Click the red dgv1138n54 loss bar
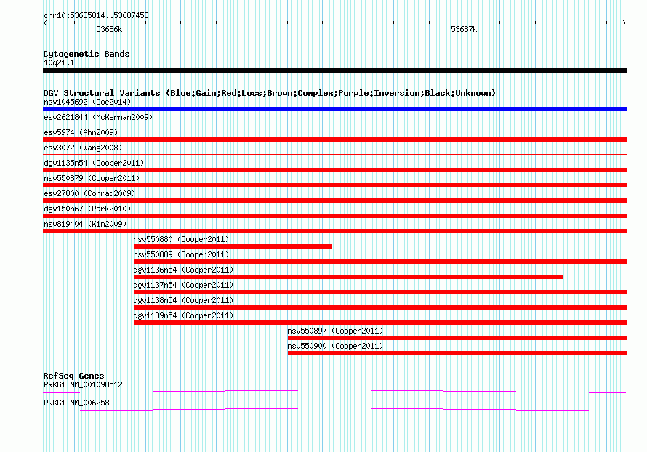The image size is (647, 452). 380,307
